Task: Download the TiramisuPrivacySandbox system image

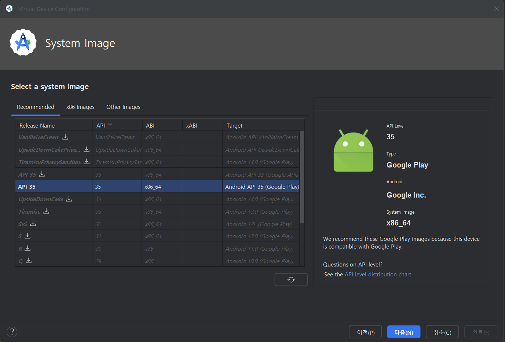Action: click(x=87, y=162)
